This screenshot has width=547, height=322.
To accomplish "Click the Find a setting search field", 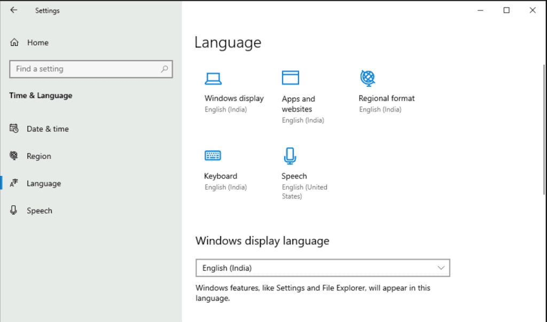I will pos(85,69).
